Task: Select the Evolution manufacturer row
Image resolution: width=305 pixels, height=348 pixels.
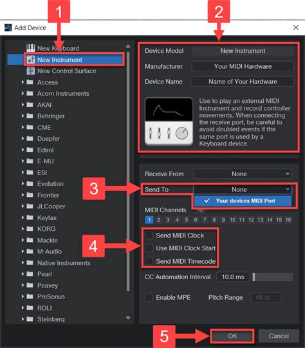Action: click(65, 183)
